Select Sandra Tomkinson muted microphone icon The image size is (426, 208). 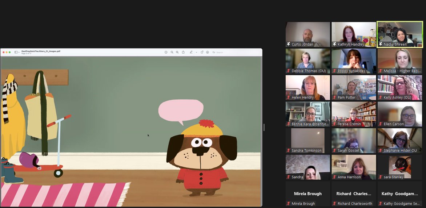289,150
